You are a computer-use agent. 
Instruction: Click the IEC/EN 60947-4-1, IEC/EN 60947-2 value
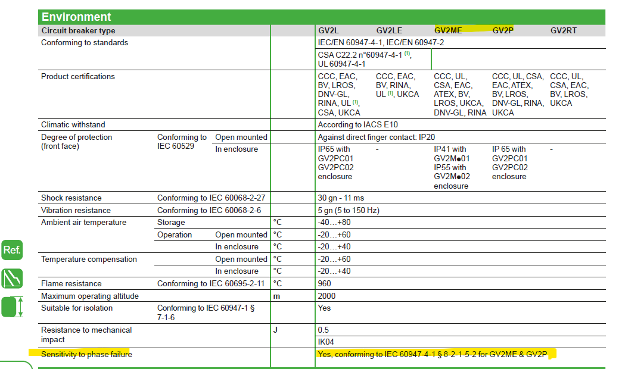coord(381,42)
